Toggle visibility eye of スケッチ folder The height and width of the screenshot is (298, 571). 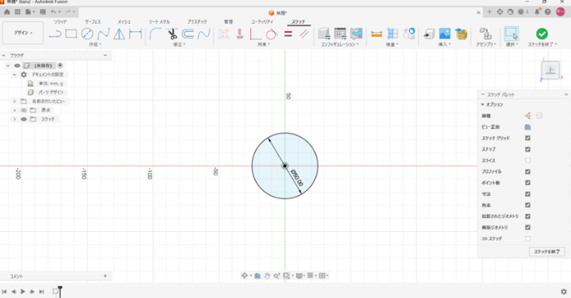click(x=24, y=119)
